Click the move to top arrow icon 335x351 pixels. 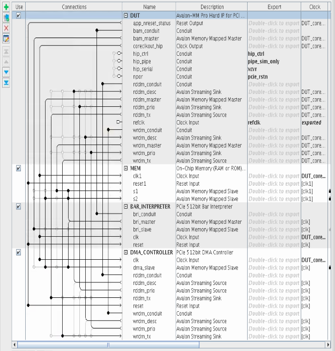6,52
